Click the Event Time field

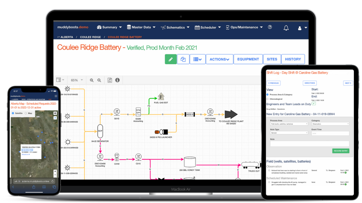point(331,133)
